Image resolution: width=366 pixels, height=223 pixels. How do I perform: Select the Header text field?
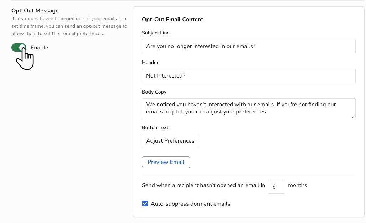coord(248,75)
